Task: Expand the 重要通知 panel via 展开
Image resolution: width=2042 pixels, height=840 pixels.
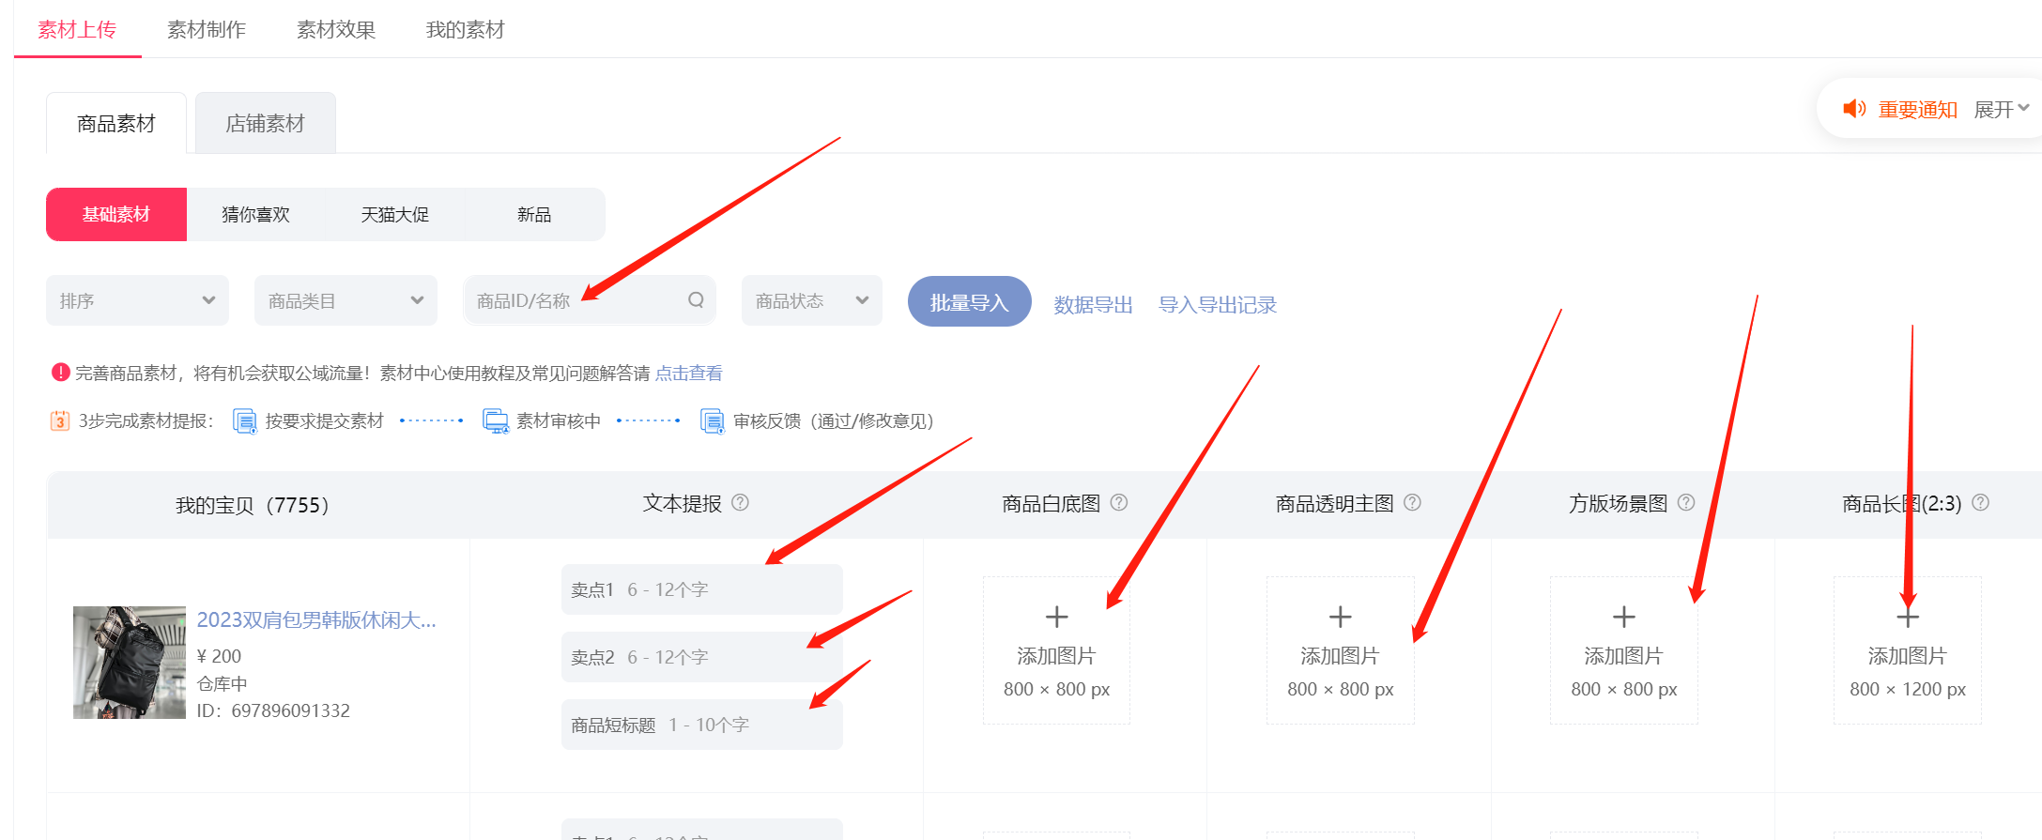Action: pyautogui.click(x=2001, y=110)
